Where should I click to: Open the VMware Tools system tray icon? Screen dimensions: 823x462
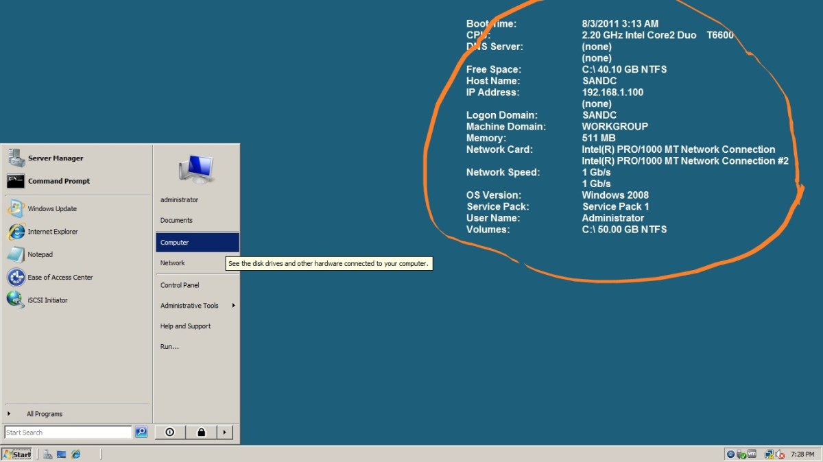click(751, 454)
